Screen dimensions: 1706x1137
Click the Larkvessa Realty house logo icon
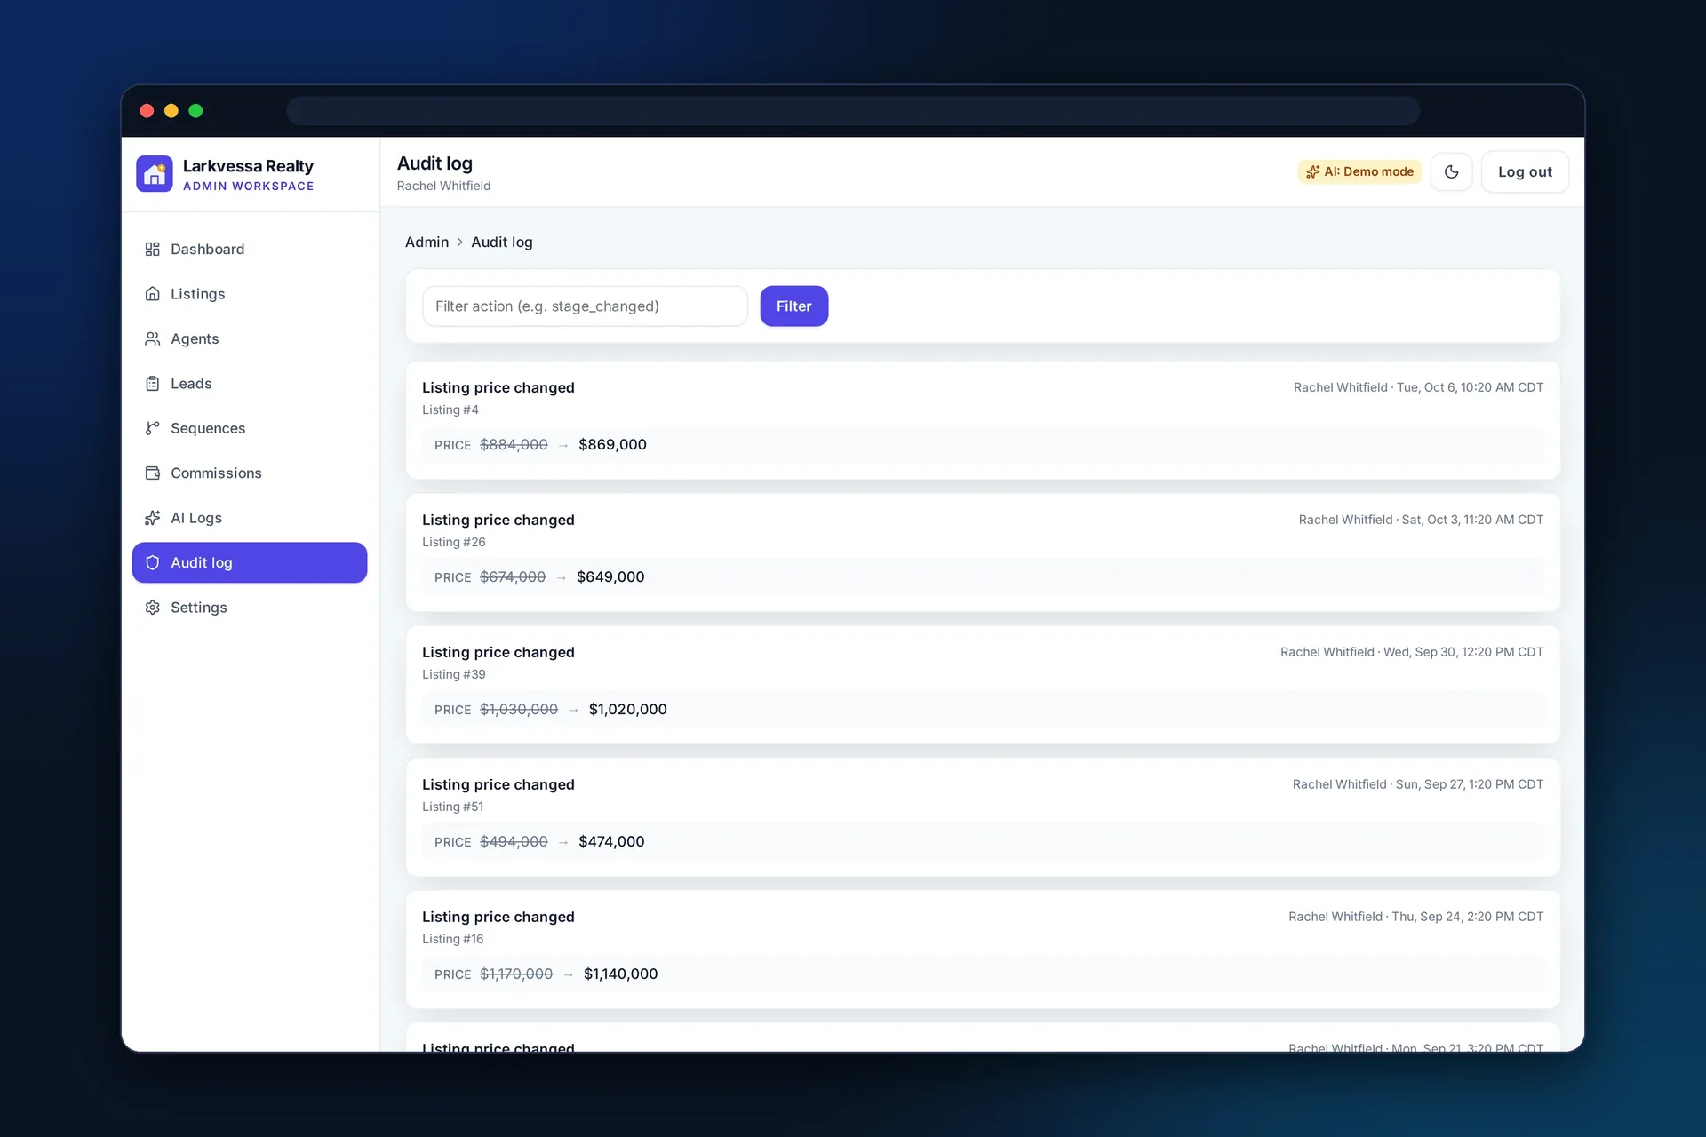pyautogui.click(x=155, y=174)
